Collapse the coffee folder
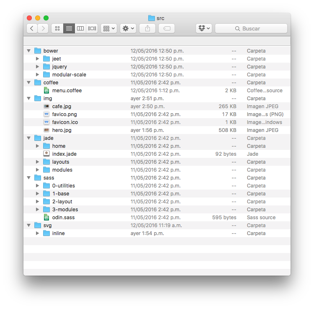314x309 pixels. point(29,83)
